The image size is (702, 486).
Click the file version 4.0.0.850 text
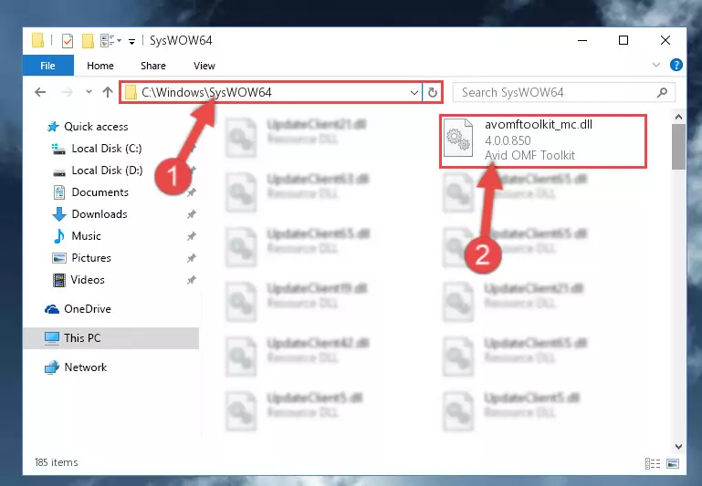click(x=508, y=140)
